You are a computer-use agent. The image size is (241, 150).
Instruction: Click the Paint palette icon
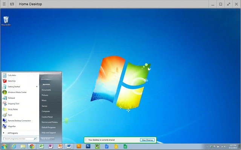click(x=5, y=115)
